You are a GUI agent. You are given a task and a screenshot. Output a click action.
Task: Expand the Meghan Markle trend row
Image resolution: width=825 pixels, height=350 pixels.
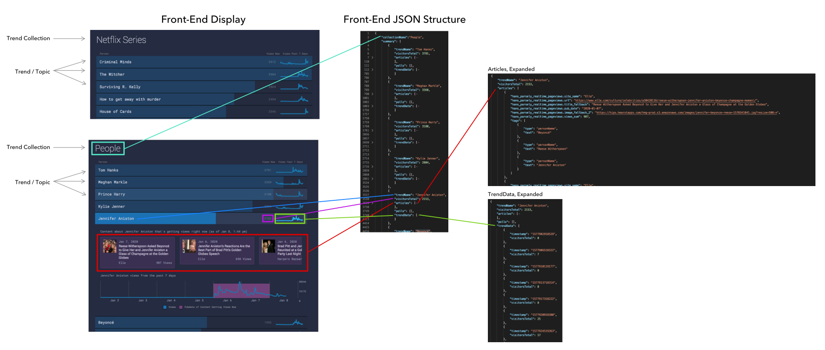pos(201,182)
